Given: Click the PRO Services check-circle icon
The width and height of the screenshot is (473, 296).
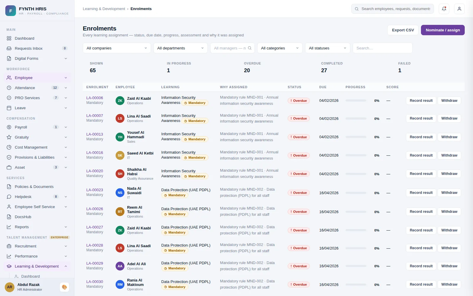Looking at the screenshot, I should click(x=9, y=98).
